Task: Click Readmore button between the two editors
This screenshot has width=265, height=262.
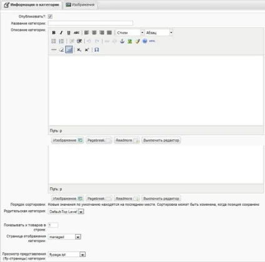Action: tap(127, 140)
